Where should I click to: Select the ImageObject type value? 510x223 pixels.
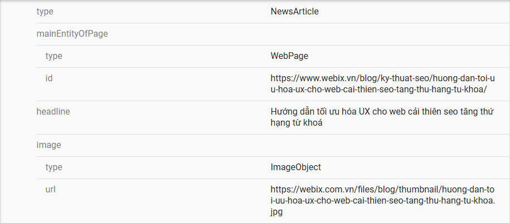[x=295, y=167]
